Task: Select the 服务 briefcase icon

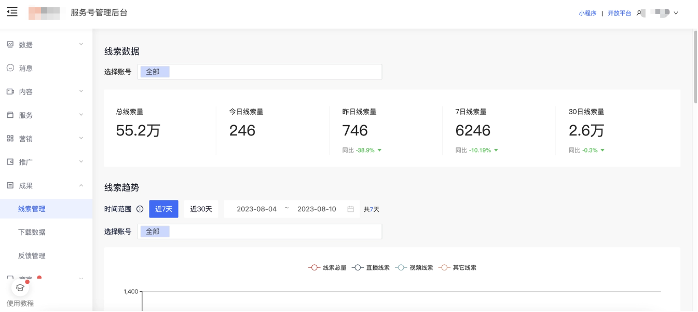Action: (x=11, y=115)
